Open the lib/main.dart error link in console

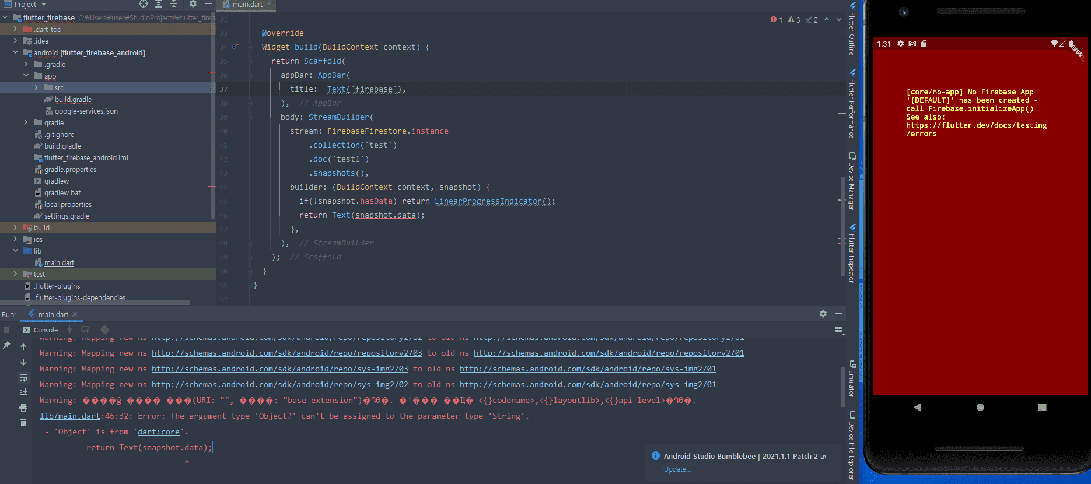click(70, 416)
